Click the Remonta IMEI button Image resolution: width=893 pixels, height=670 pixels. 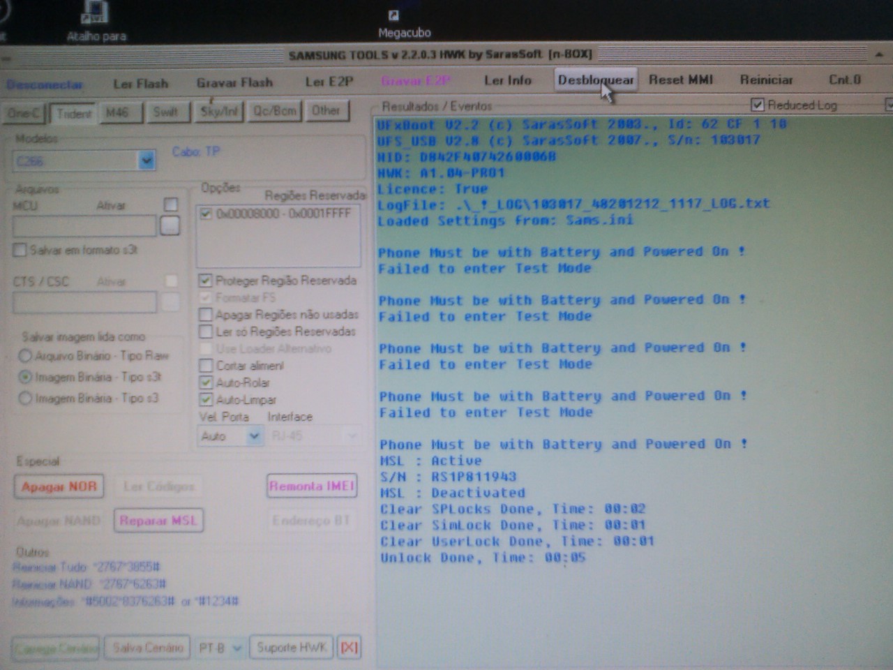pos(312,486)
